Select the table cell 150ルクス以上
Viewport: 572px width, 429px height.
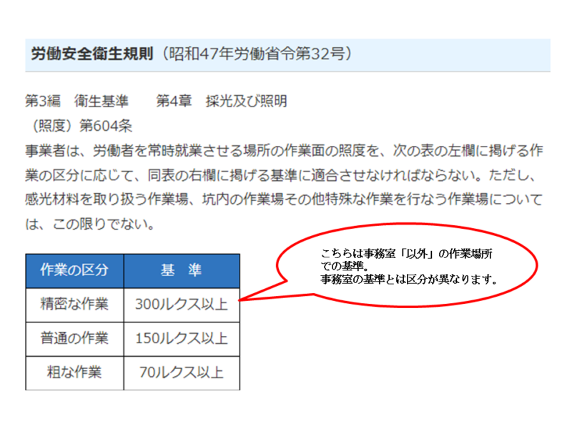(182, 338)
